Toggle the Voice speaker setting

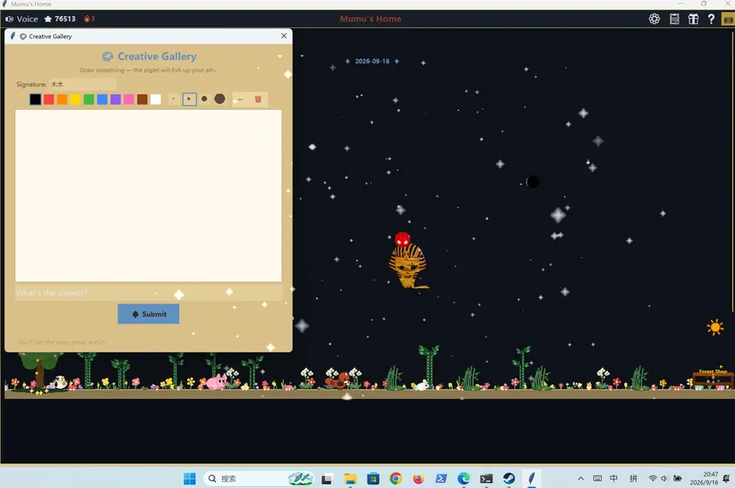pyautogui.click(x=21, y=19)
